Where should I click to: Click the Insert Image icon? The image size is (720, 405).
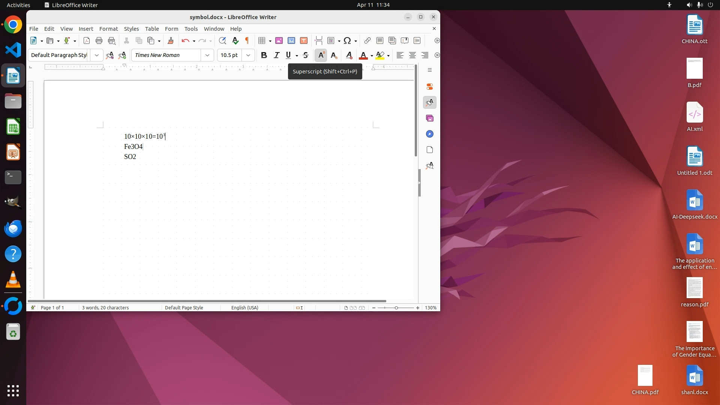coord(279,40)
